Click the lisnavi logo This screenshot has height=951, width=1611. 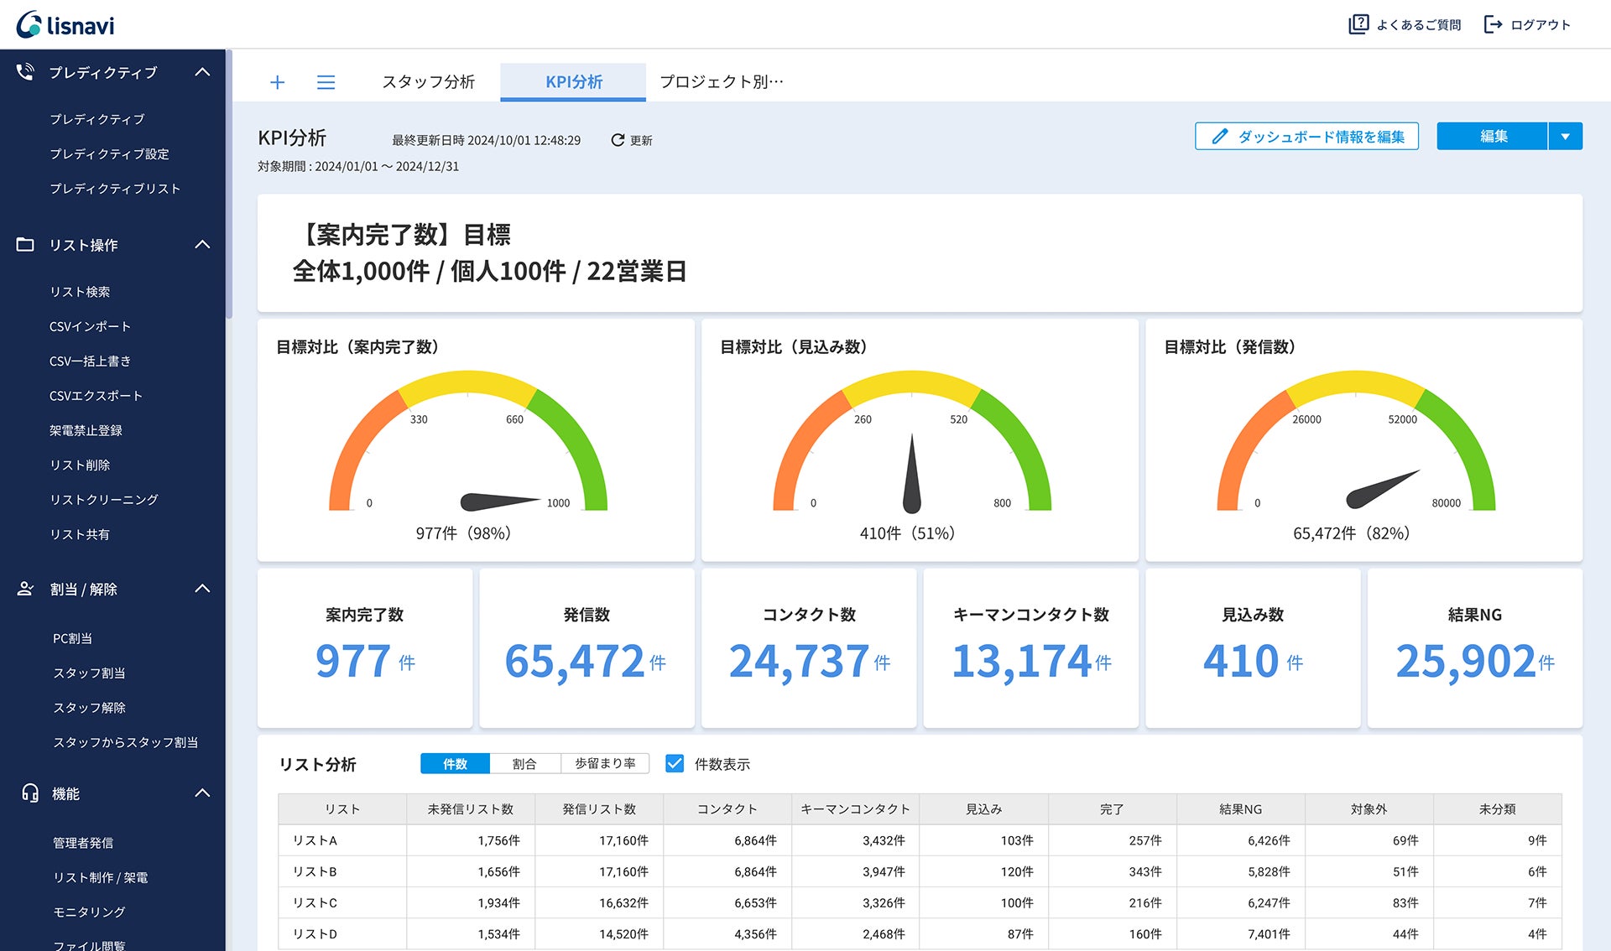click(x=65, y=24)
